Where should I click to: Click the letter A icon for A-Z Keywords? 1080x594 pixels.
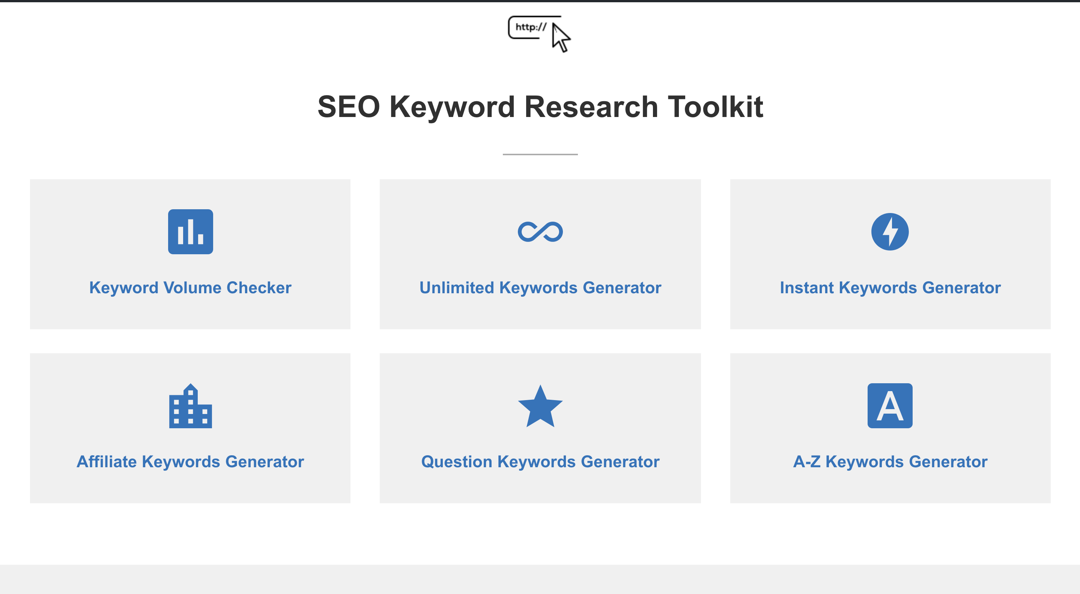click(890, 405)
